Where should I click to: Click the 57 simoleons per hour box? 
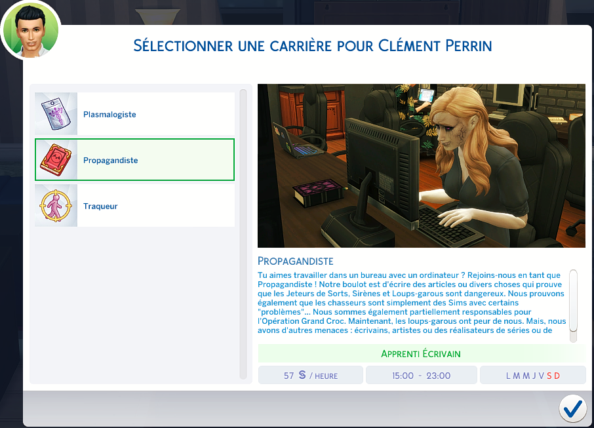point(311,376)
